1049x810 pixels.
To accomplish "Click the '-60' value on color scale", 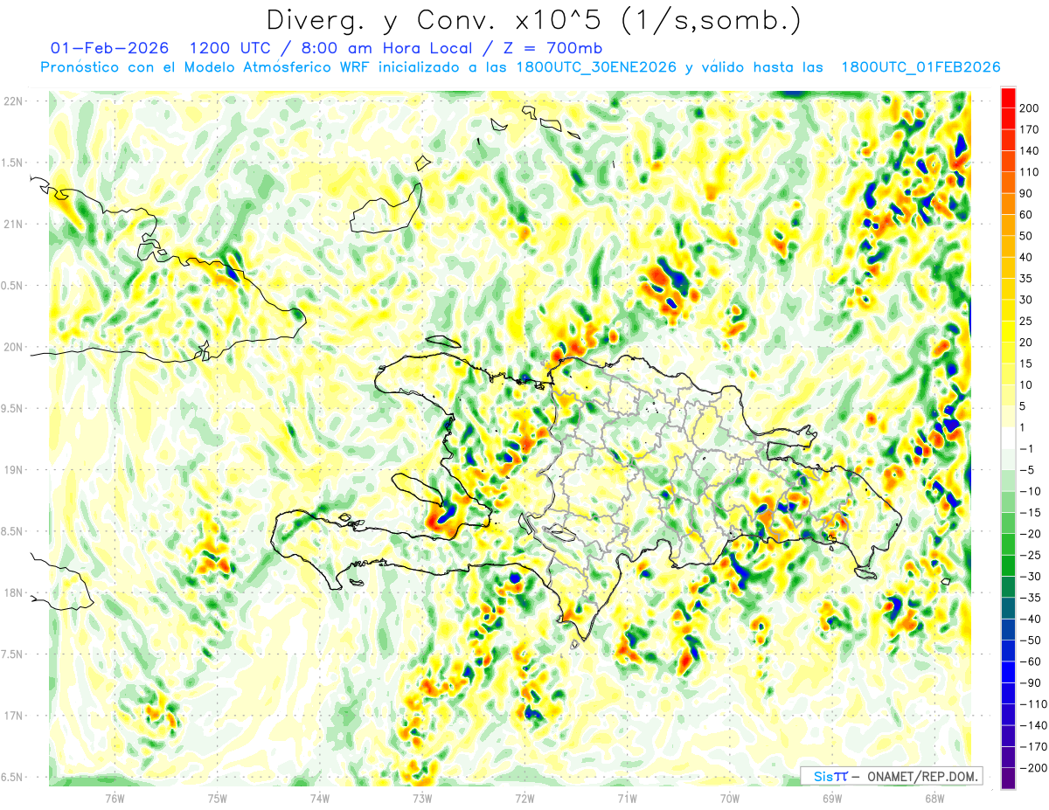I will (1030, 661).
